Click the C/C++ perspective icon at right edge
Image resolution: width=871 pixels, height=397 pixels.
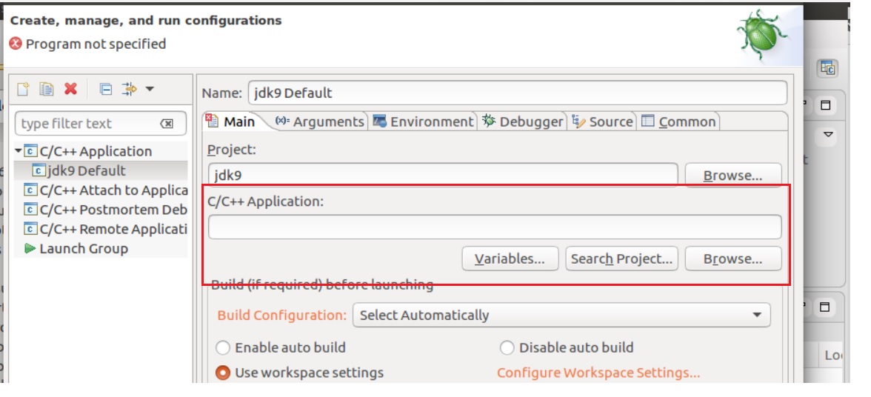[827, 68]
